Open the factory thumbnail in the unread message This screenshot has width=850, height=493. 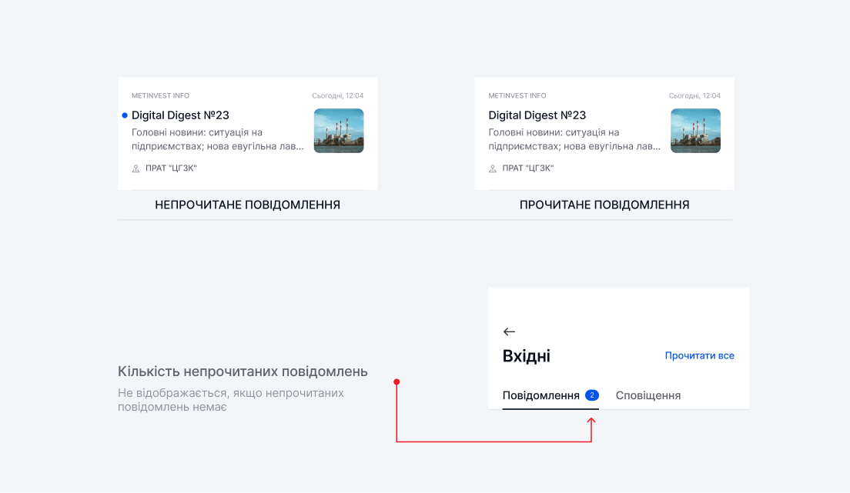pos(339,131)
